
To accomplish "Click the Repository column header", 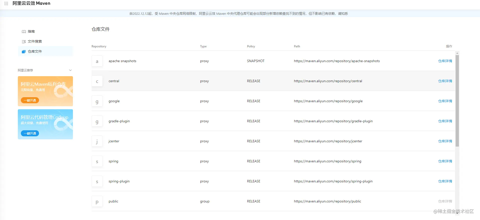I will point(99,46).
